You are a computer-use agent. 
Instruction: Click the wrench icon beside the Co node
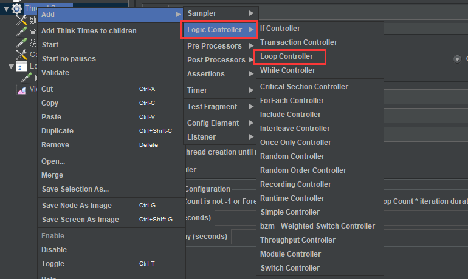tap(21, 55)
